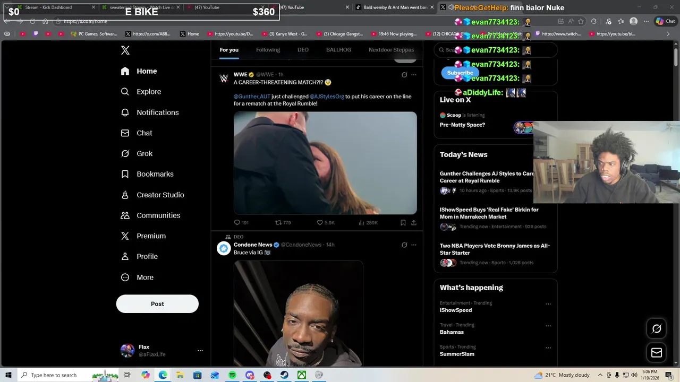Open more options for SummerSlam trend
This screenshot has height=382, width=680.
(x=548, y=348)
